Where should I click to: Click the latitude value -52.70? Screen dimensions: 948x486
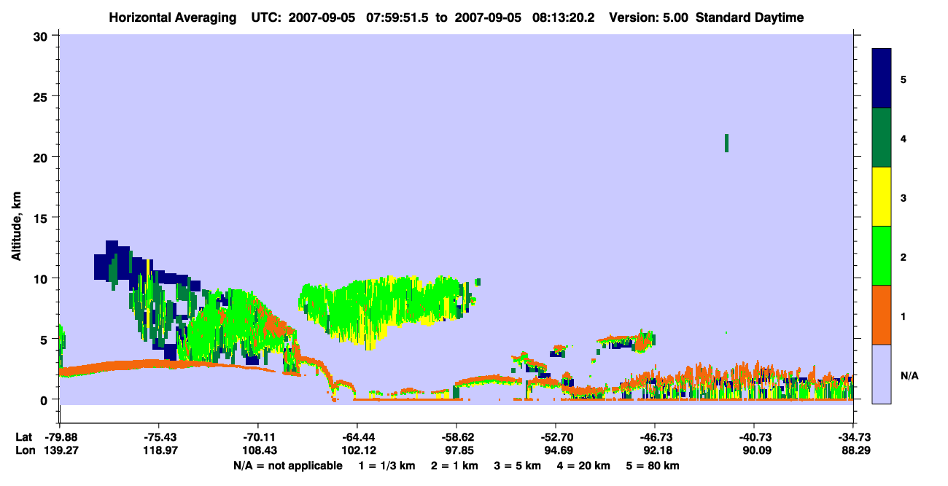pyautogui.click(x=556, y=436)
